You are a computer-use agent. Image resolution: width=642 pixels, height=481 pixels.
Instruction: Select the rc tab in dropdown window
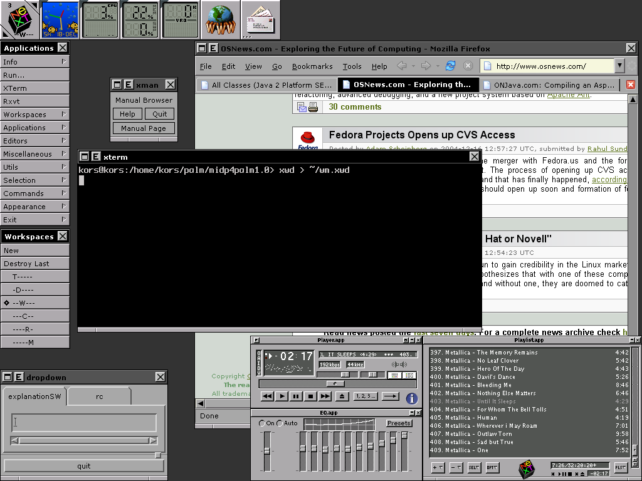(100, 396)
